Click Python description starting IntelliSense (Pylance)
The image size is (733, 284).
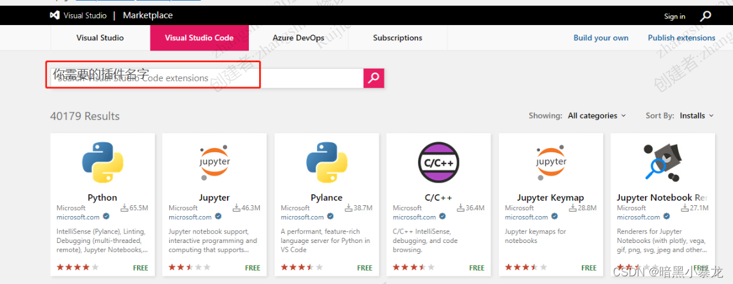102,240
